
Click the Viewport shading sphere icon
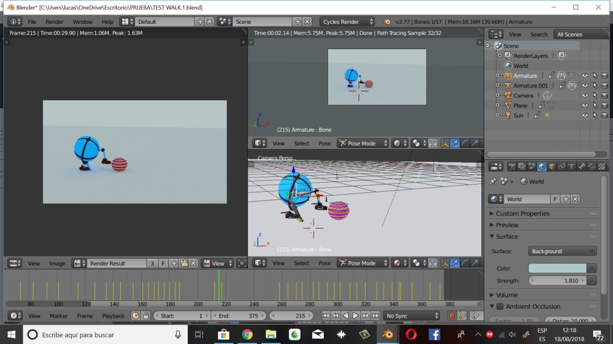click(397, 263)
